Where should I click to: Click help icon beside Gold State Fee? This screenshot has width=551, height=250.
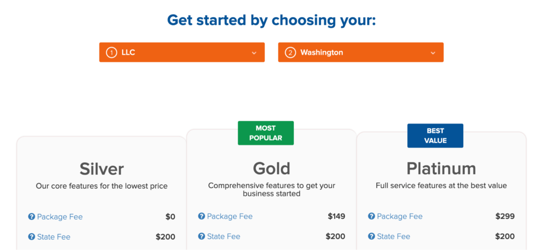(201, 237)
